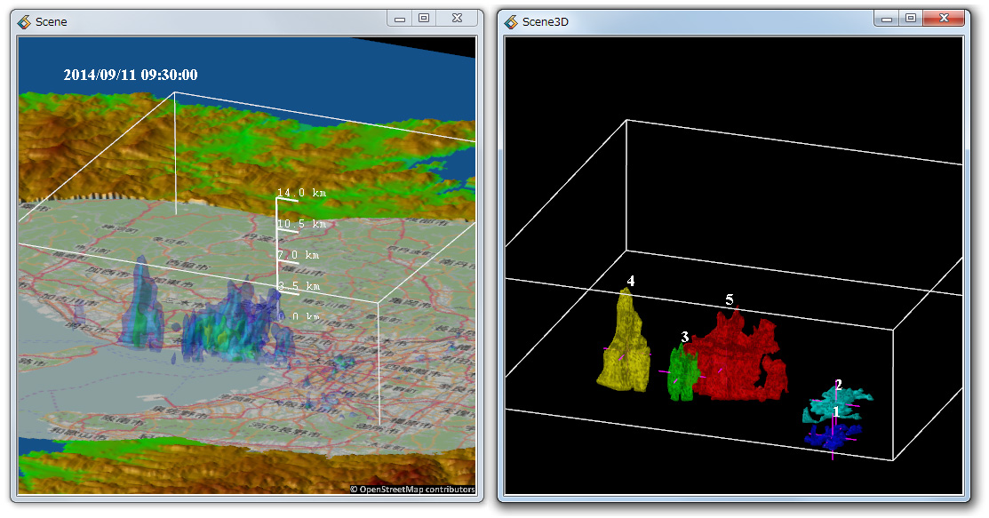Select the cyan storm cell labeled 2

pos(833,405)
